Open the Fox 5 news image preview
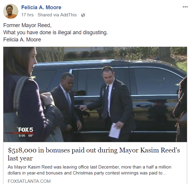Image resolution: width=190 pixels, height=184 pixels. tap(95, 94)
